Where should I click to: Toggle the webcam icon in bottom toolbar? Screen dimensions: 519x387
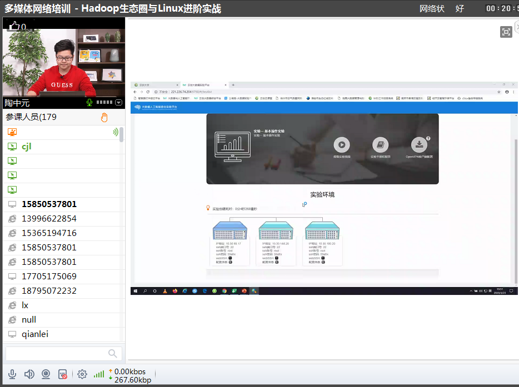46,374
